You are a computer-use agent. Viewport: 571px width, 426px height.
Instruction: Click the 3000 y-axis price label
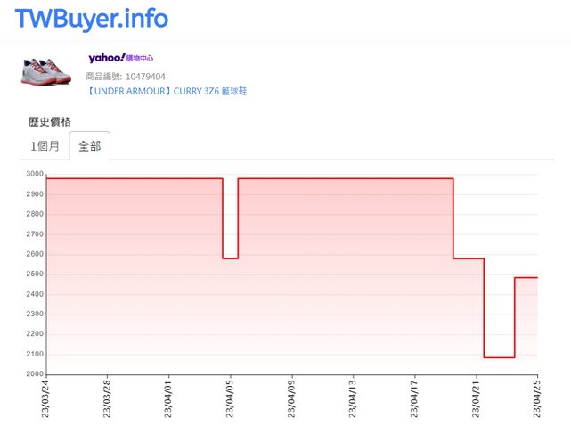tap(34, 175)
